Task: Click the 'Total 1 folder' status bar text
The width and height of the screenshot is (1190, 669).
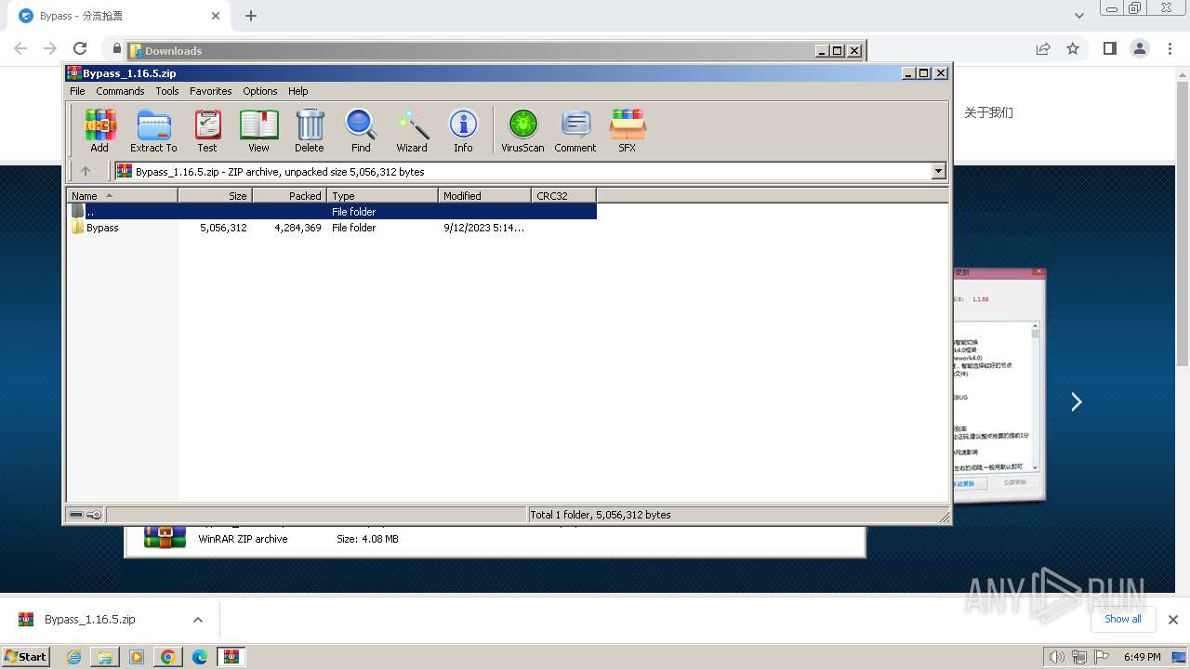Action: tap(600, 515)
